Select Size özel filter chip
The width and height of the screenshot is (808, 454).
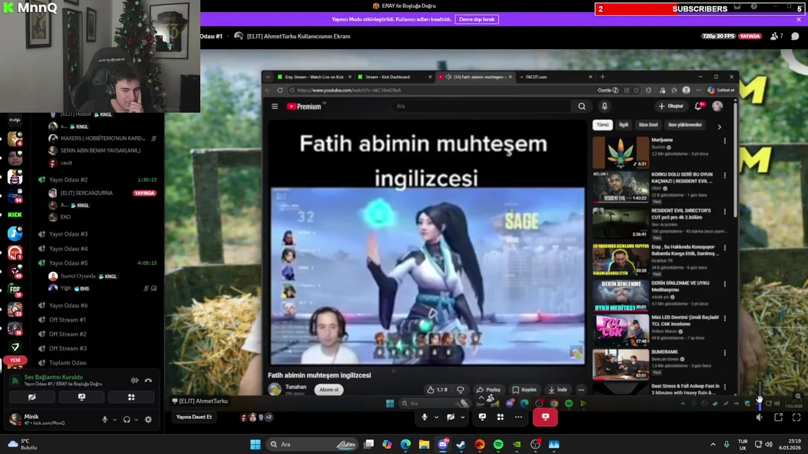point(648,125)
